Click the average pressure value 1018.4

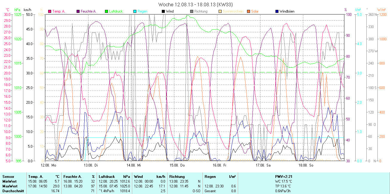tap(125, 191)
